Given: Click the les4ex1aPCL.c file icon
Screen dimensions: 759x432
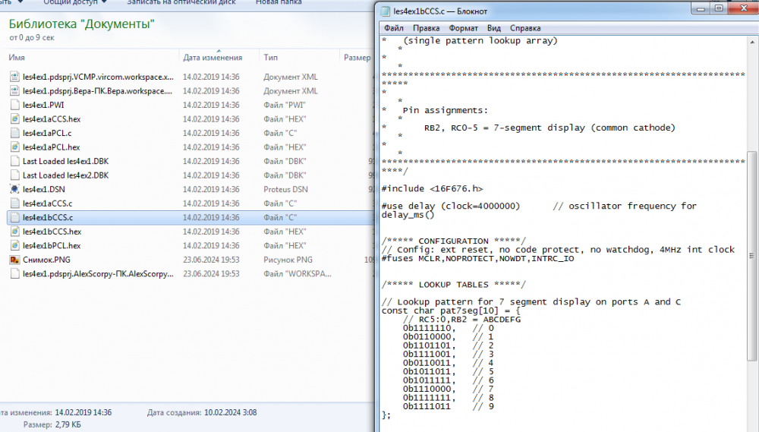Looking at the screenshot, I should point(14,133).
